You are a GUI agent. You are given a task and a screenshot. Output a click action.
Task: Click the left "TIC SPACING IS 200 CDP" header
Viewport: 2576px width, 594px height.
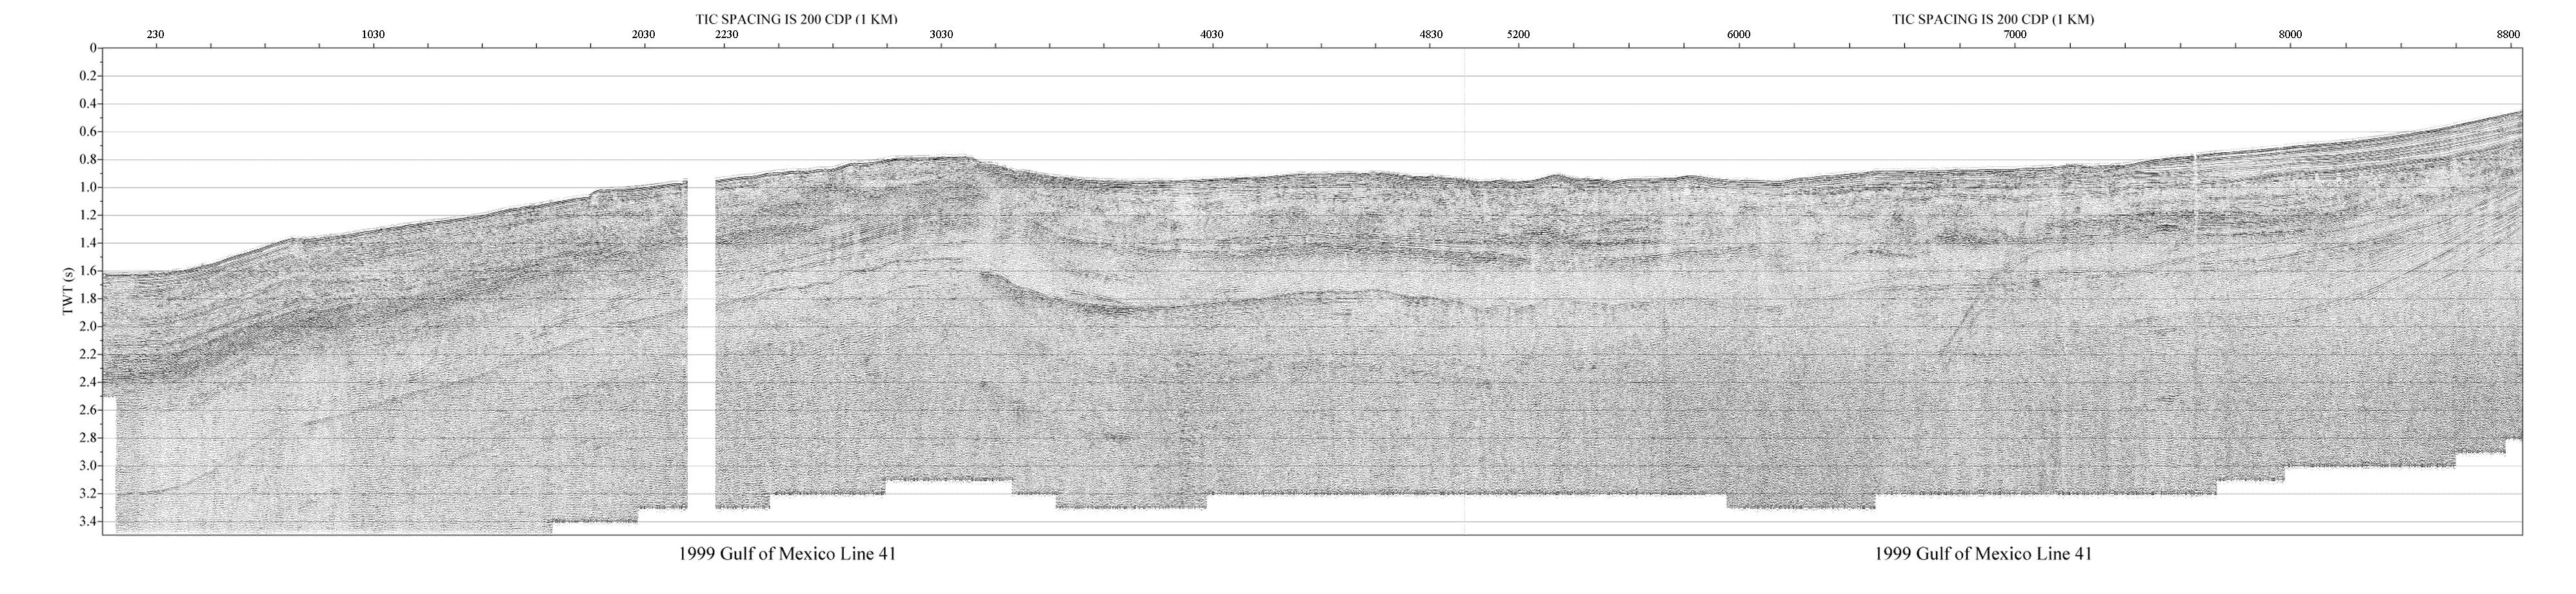[796, 19]
